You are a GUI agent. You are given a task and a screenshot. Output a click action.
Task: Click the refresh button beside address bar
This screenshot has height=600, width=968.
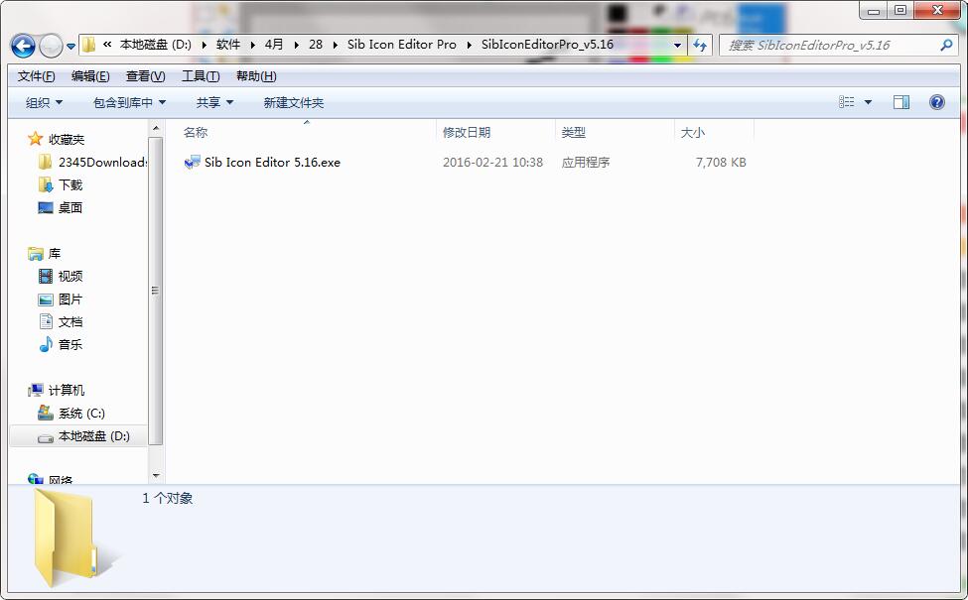(x=700, y=45)
